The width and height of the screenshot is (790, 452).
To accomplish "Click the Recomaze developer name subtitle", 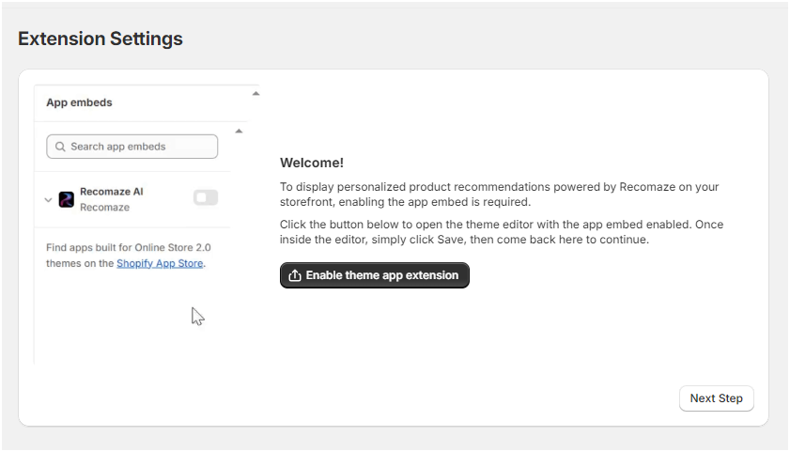I will [104, 207].
